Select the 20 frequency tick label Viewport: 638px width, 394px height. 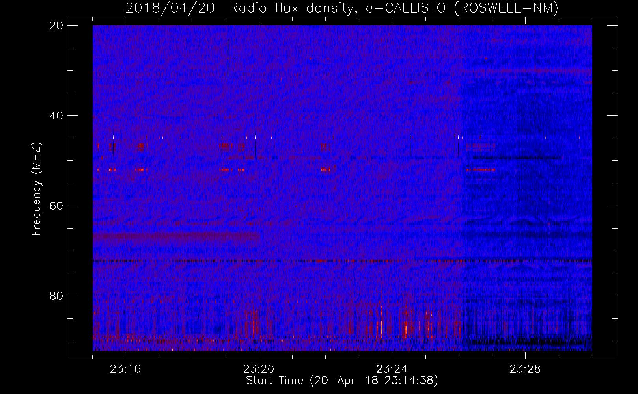56,26
